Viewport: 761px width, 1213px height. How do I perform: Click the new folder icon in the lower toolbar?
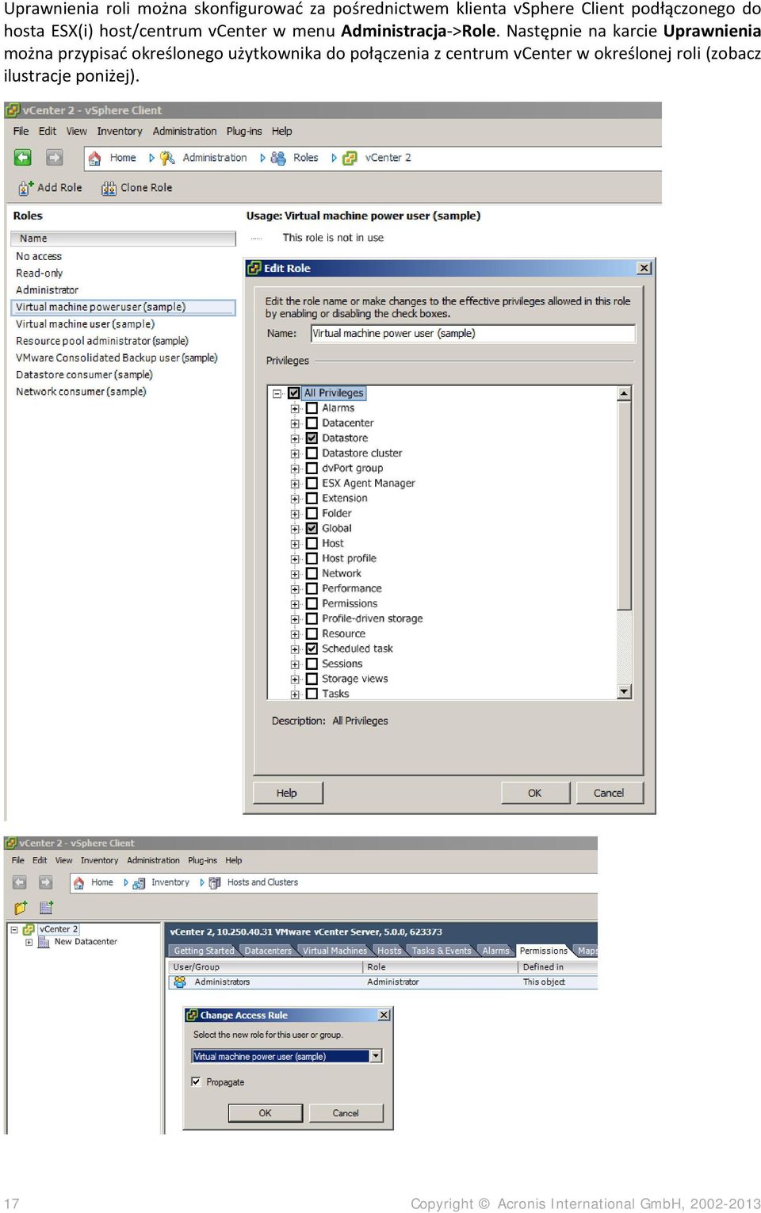coord(21,908)
